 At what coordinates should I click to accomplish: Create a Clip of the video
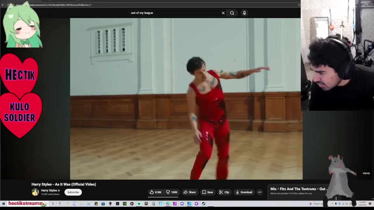coord(224,192)
